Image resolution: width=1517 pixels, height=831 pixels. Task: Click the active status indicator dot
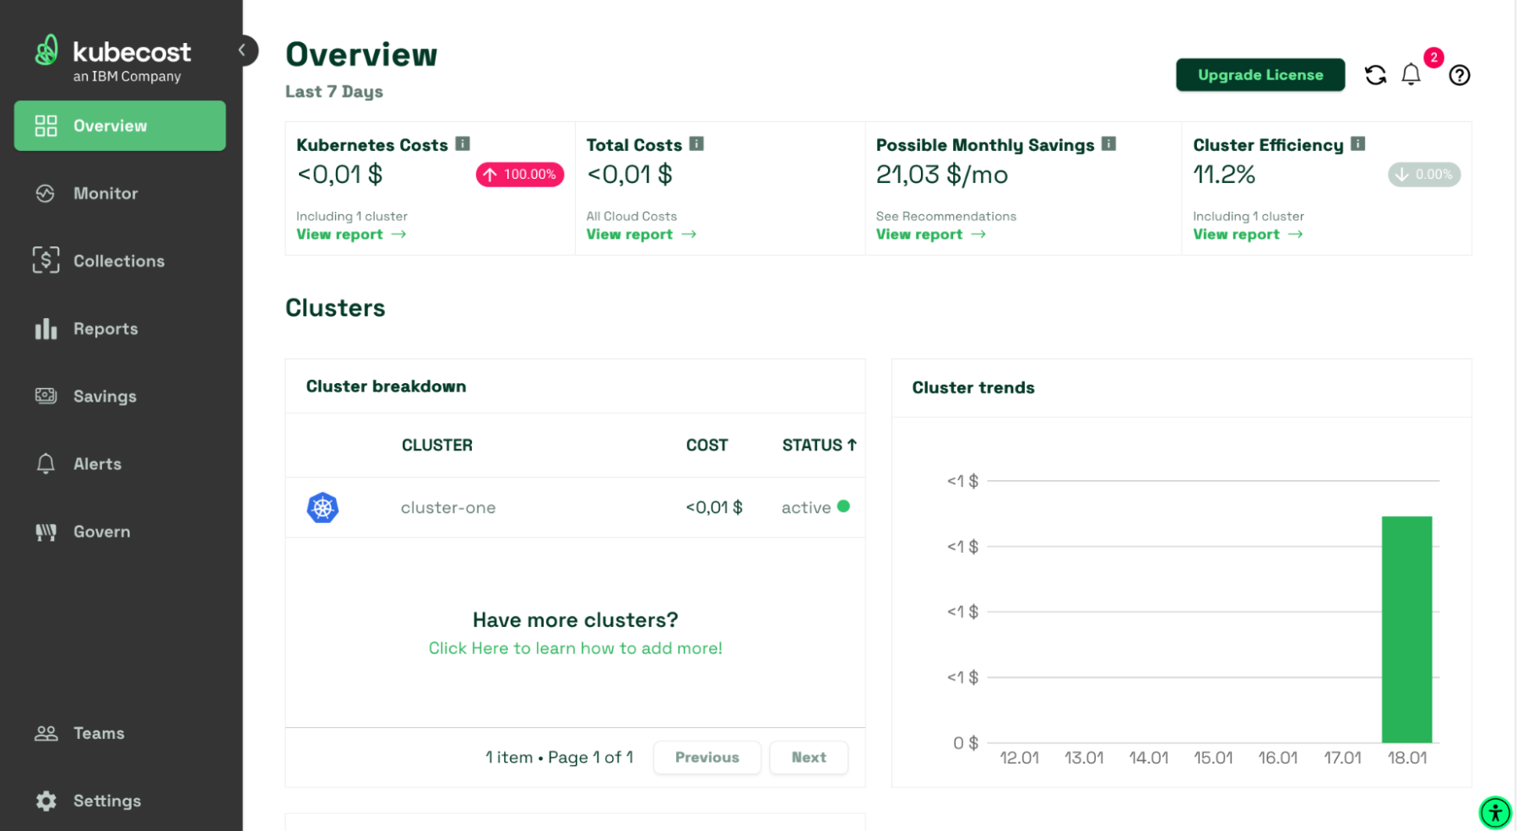pyautogui.click(x=843, y=506)
